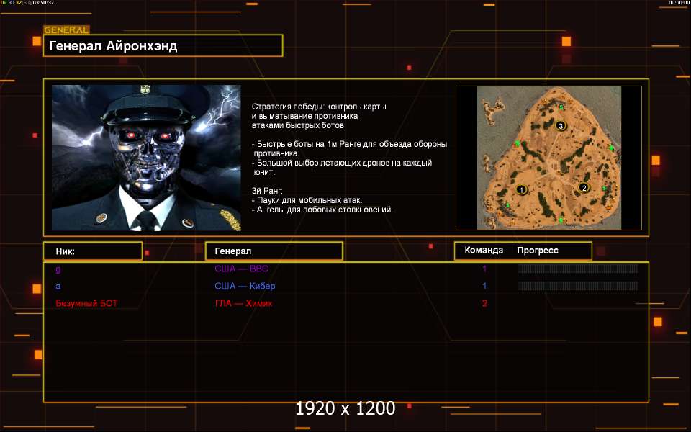The width and height of the screenshot is (691, 432).
Task: Click the 03:50:37 status readout
Action: click(x=43, y=3)
